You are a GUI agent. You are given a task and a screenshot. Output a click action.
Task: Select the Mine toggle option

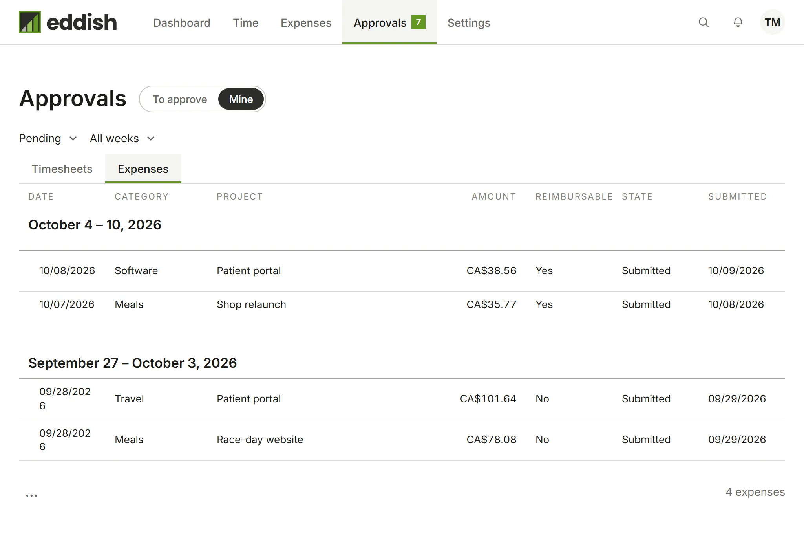(x=241, y=99)
